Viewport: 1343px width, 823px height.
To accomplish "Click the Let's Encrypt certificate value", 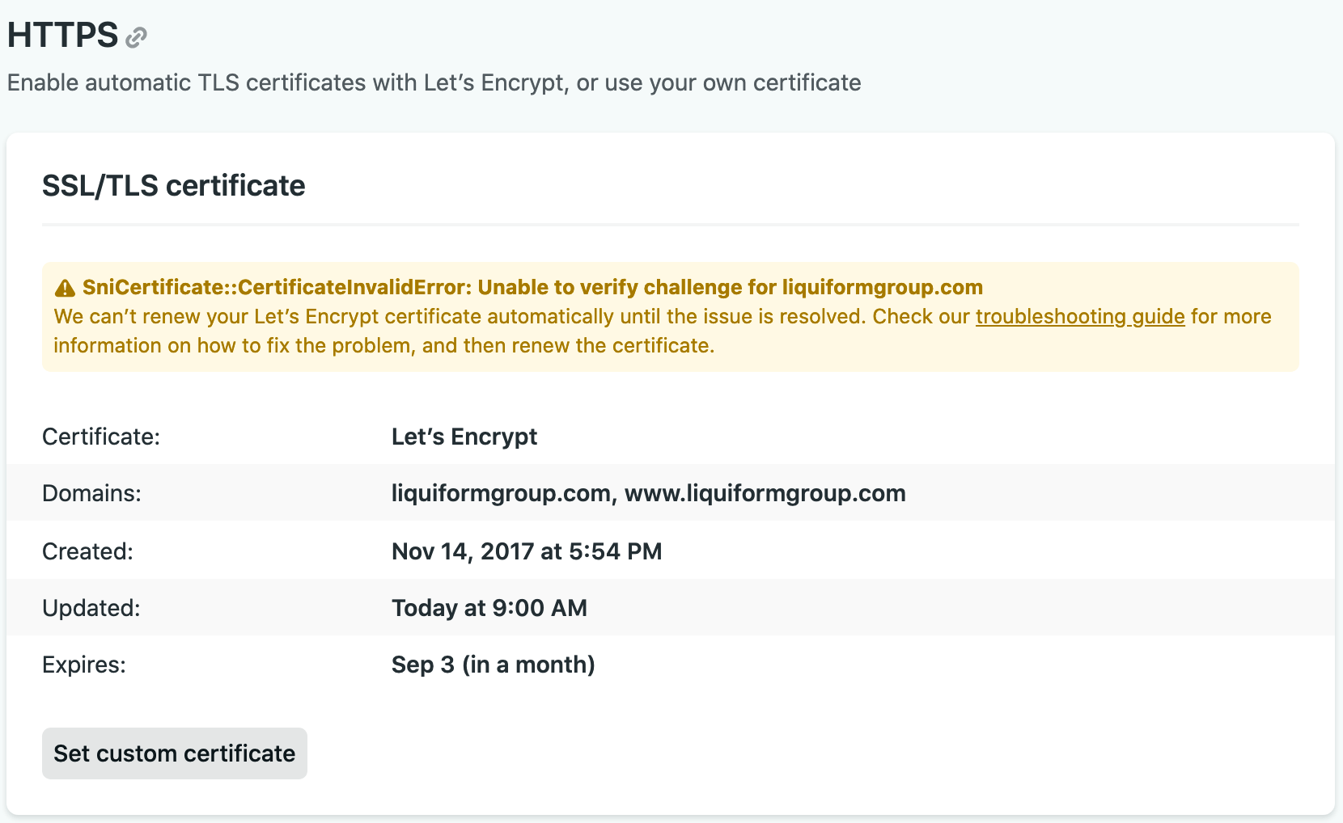I will tap(464, 437).
